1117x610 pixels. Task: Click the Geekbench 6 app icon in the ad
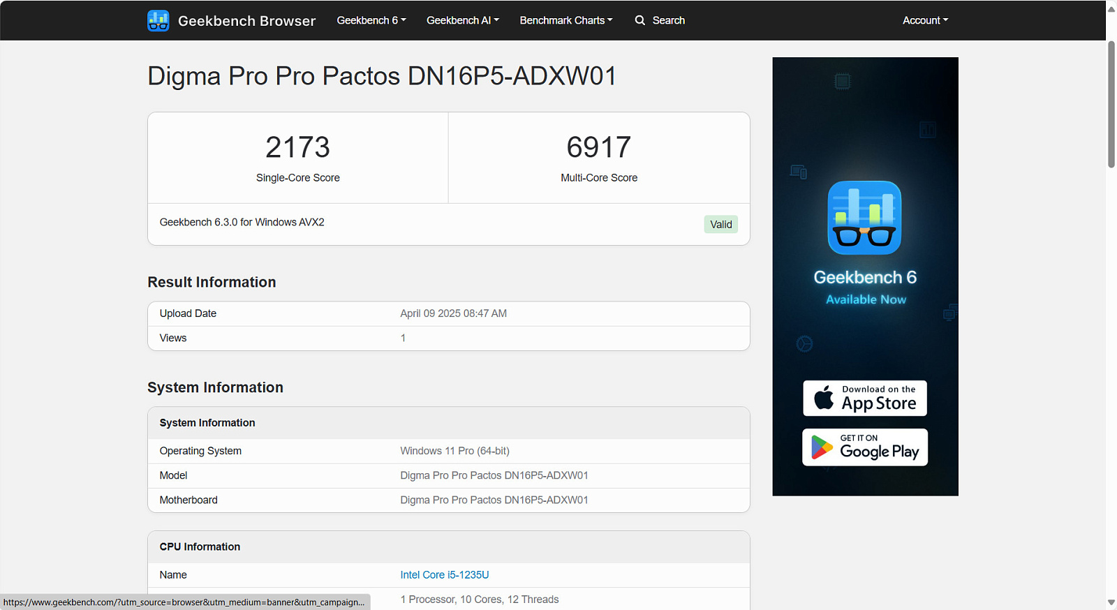864,218
